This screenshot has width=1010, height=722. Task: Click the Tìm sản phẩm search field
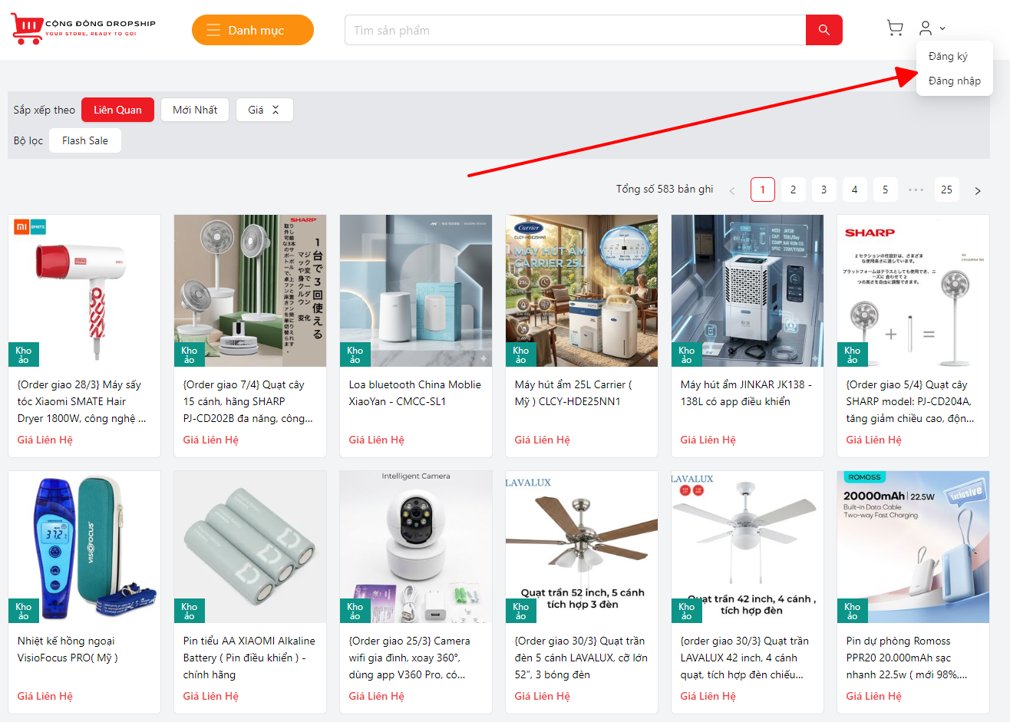tap(575, 30)
